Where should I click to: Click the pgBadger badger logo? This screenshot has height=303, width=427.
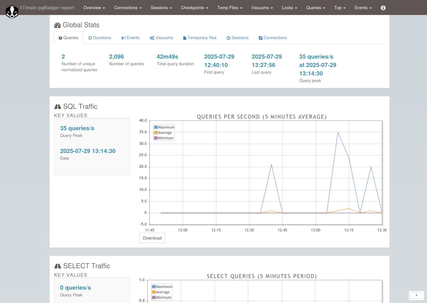[12, 12]
